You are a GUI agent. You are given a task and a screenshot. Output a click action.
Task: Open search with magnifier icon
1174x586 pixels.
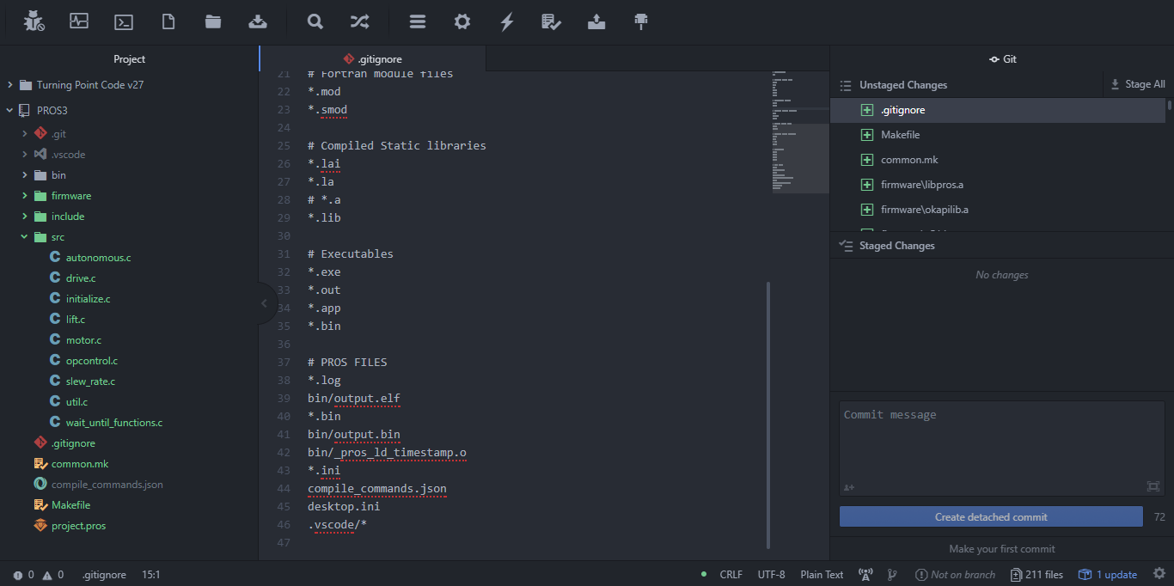315,21
